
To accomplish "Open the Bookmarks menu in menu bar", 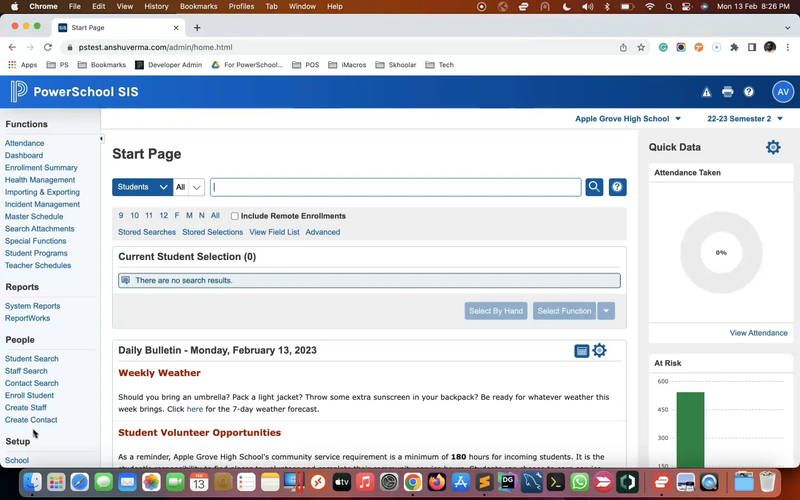I will [198, 7].
